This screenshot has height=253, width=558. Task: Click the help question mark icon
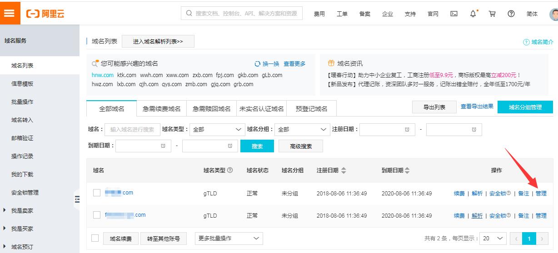point(511,14)
